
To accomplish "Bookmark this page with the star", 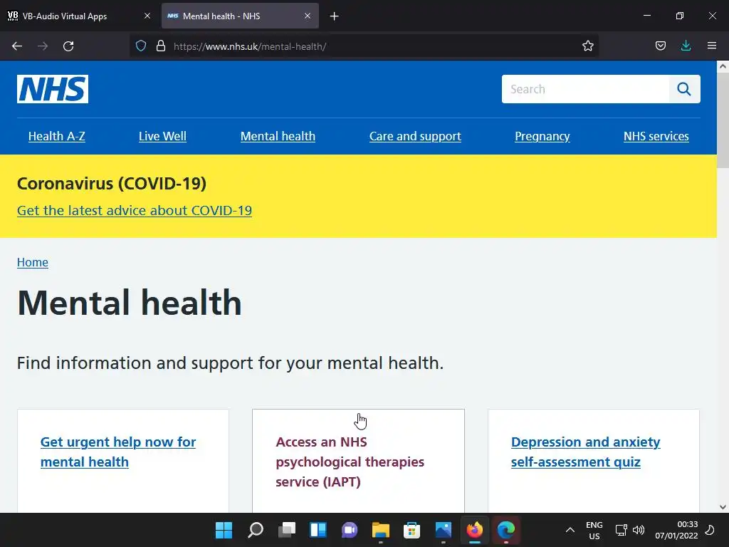I will tap(587, 46).
